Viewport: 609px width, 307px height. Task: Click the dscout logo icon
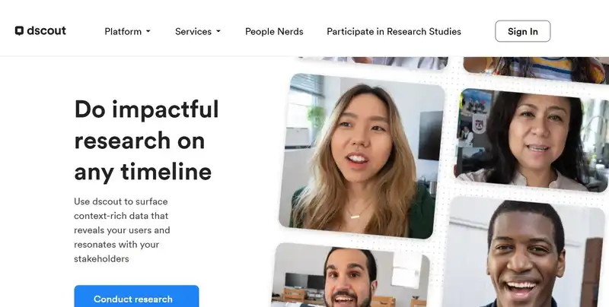(x=19, y=31)
